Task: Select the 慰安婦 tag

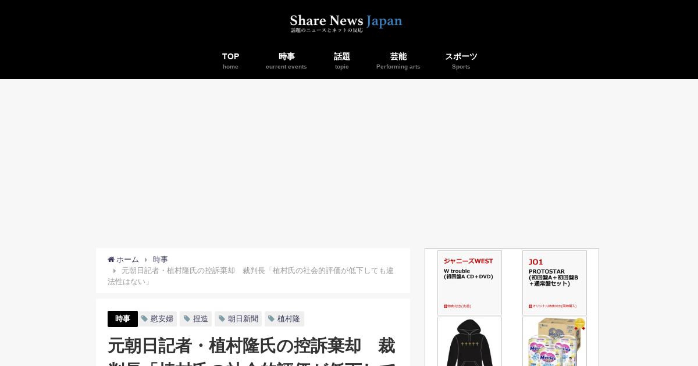Action: click(x=157, y=319)
